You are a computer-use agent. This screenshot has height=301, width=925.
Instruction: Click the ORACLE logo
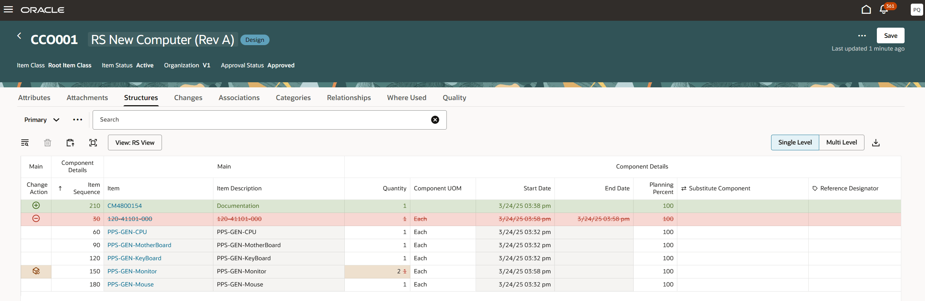pyautogui.click(x=42, y=10)
